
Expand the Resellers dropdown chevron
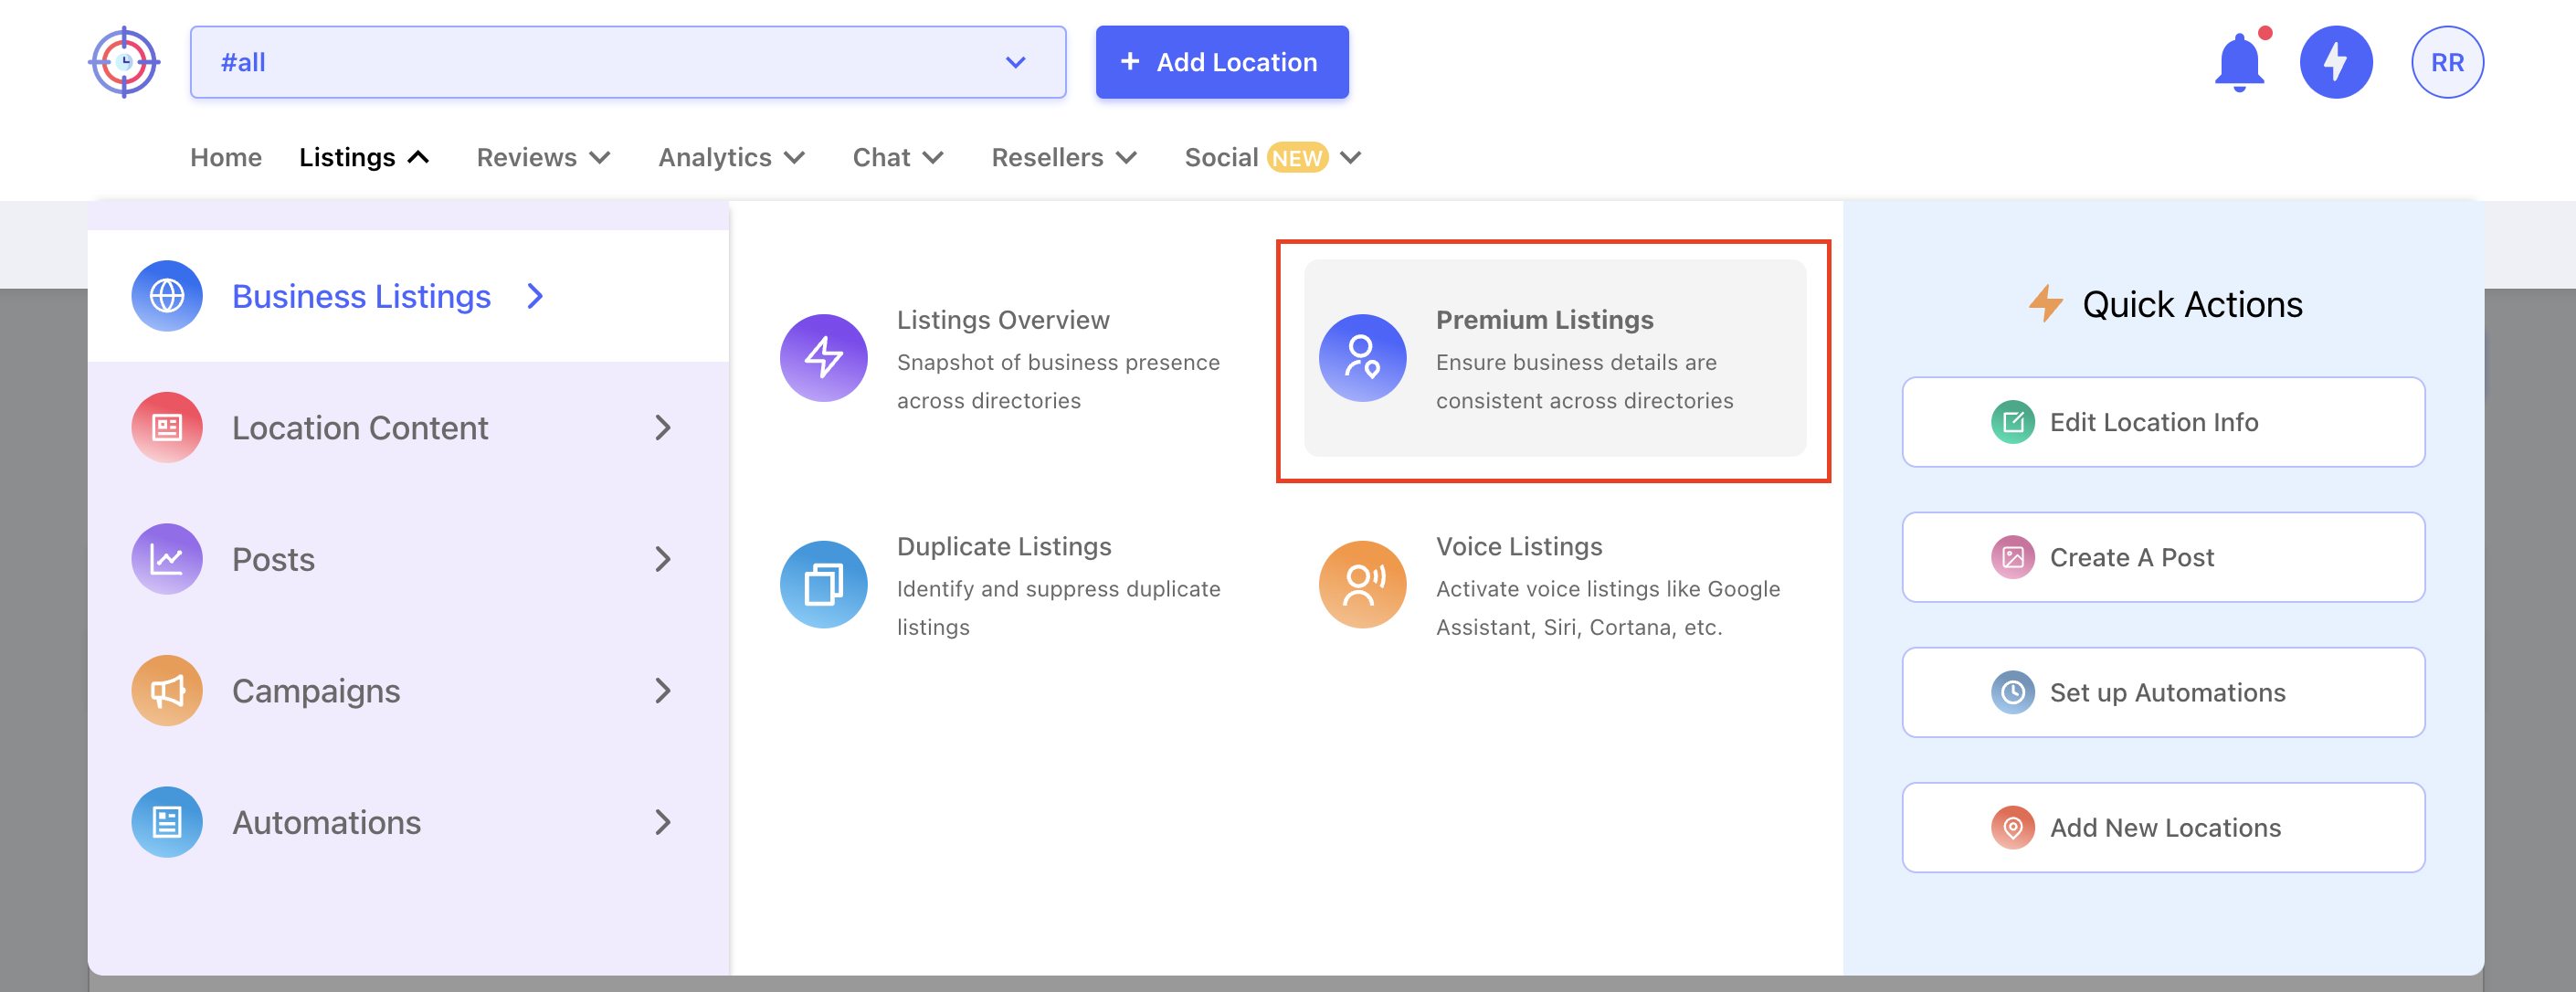tap(1126, 157)
